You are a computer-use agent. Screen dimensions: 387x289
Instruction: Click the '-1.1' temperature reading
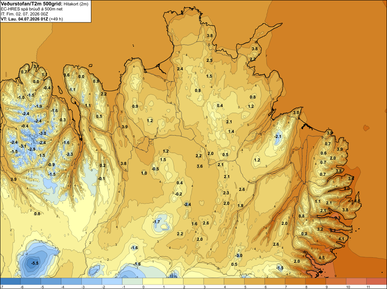72,90
